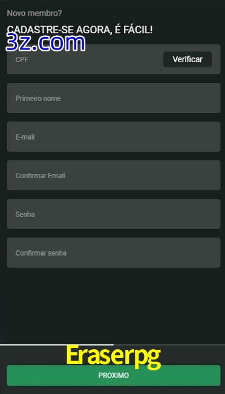
Task: Click the "Primeiro nome" placeholder text
Action: (x=38, y=98)
